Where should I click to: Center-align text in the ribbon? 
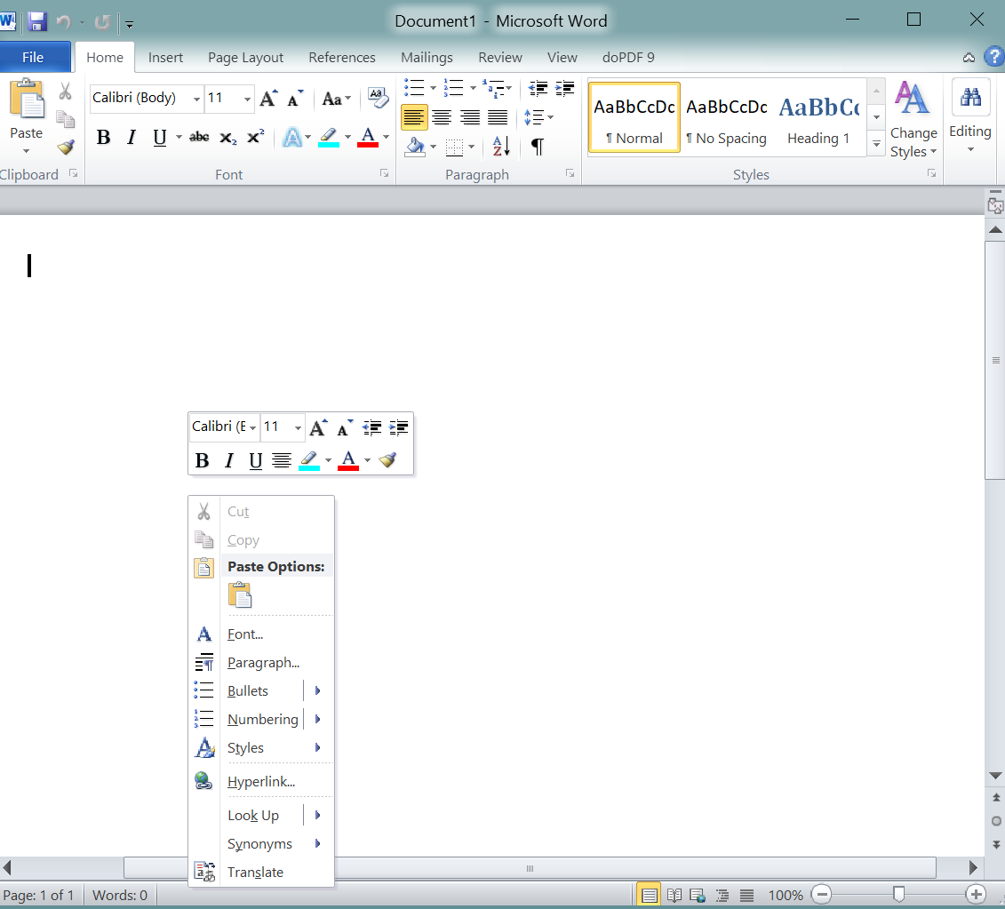point(442,117)
